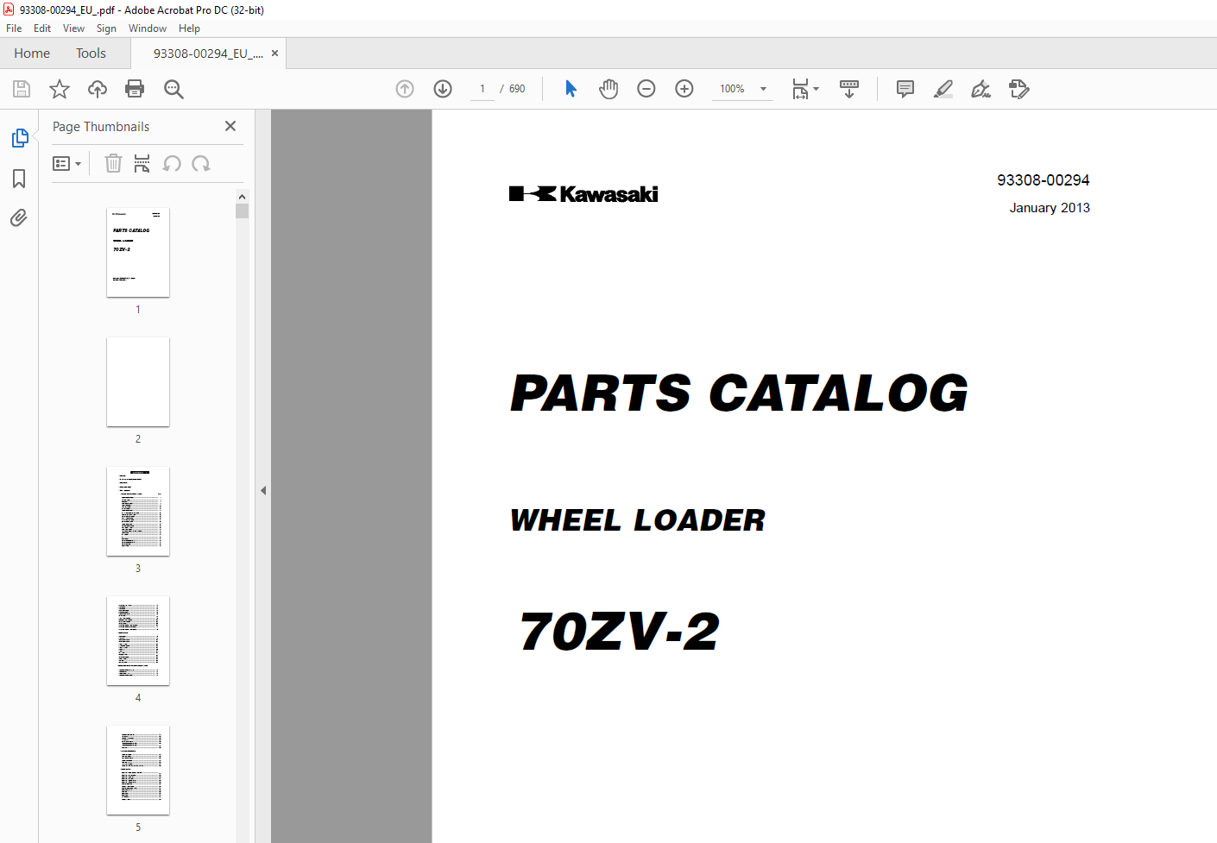Switch to the Tools tab
The image size is (1217, 843).
[x=91, y=53]
